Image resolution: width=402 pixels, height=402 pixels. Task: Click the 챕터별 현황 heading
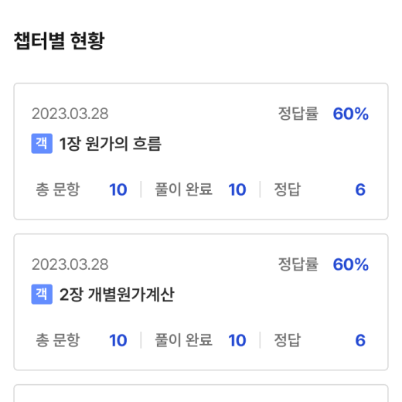[59, 41]
